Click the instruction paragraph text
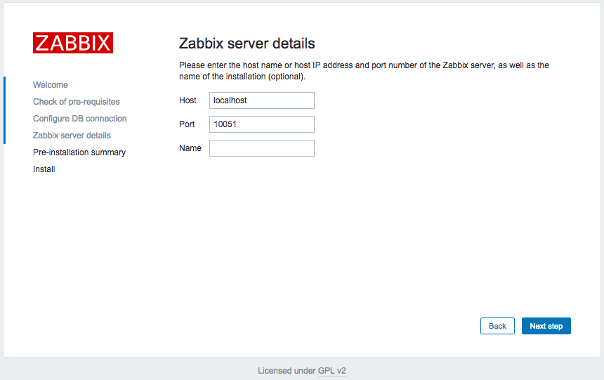This screenshot has width=604, height=380. [364, 71]
